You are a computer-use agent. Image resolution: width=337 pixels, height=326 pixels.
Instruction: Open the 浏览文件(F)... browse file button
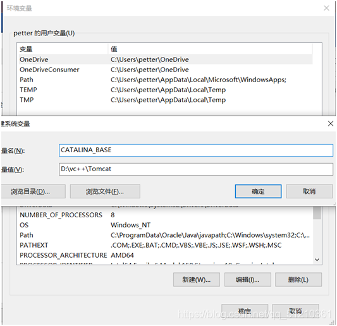click(x=105, y=191)
